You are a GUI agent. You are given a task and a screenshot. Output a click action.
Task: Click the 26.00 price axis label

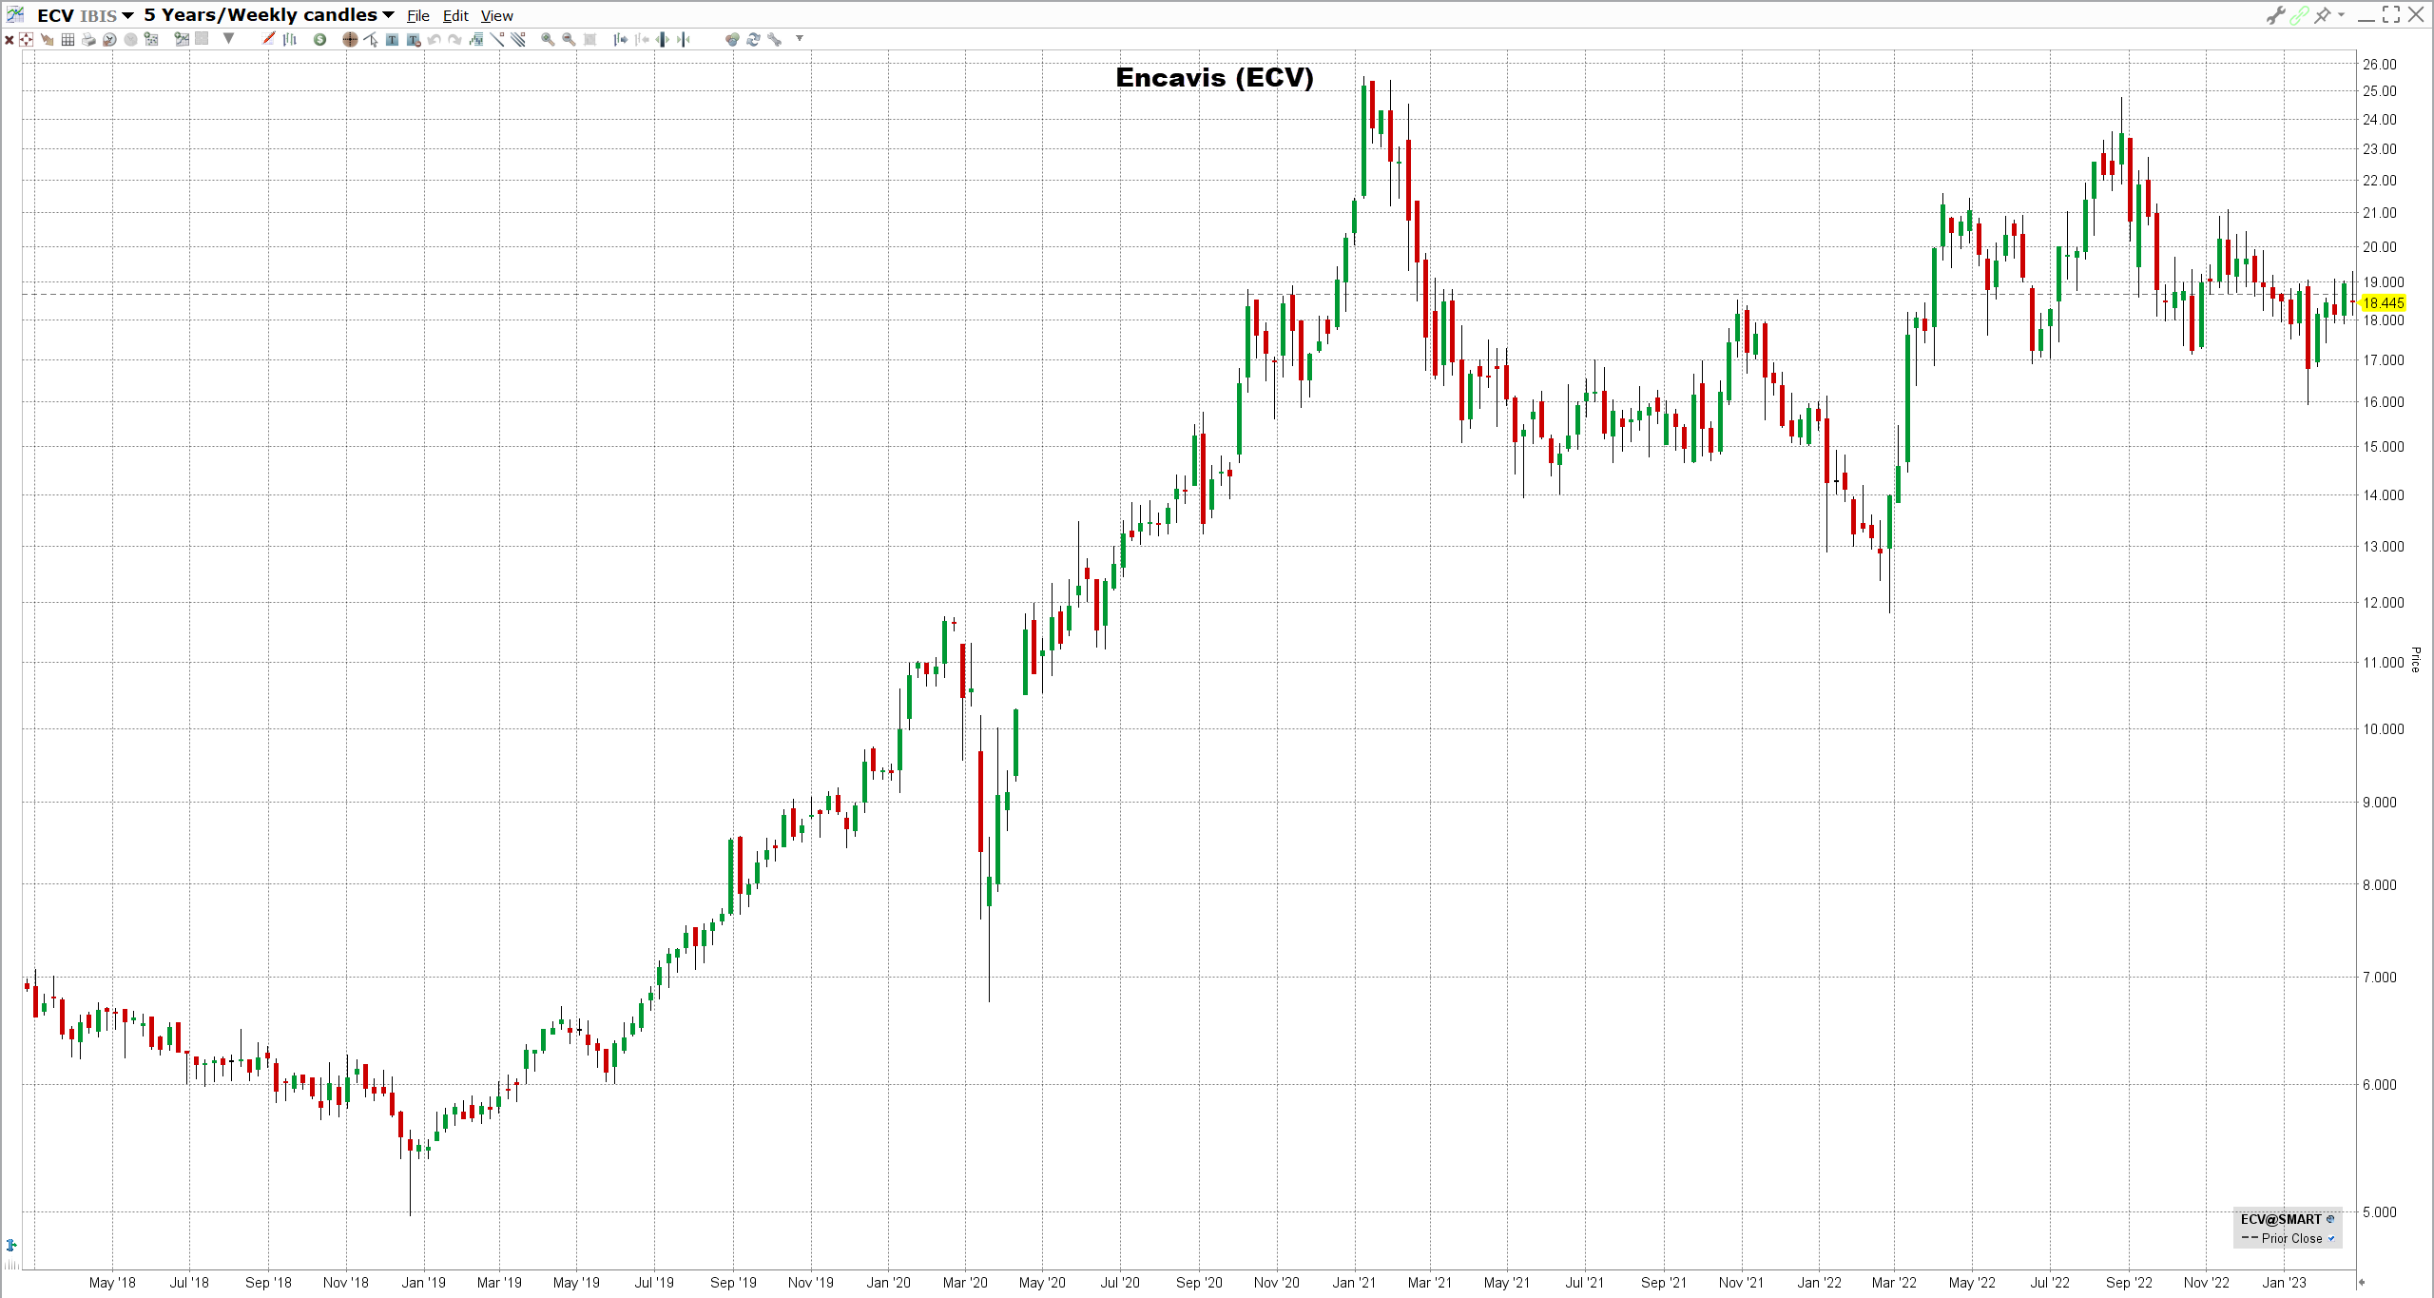[2380, 65]
